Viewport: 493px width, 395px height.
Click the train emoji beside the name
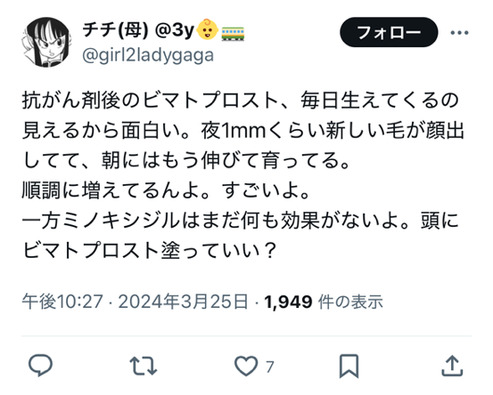(x=233, y=33)
